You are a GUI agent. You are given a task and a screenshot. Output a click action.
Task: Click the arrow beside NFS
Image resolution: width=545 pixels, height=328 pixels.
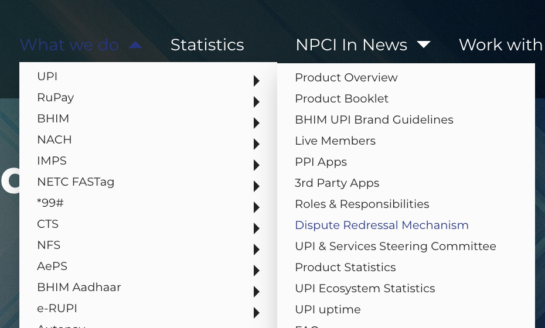pos(256,250)
